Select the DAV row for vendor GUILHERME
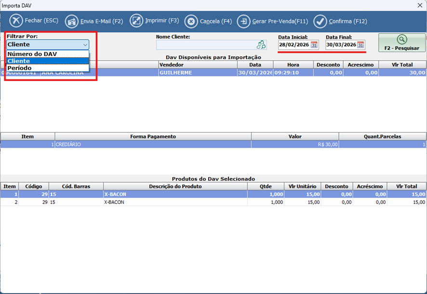Viewport: 427px width, 294px height. (198, 72)
